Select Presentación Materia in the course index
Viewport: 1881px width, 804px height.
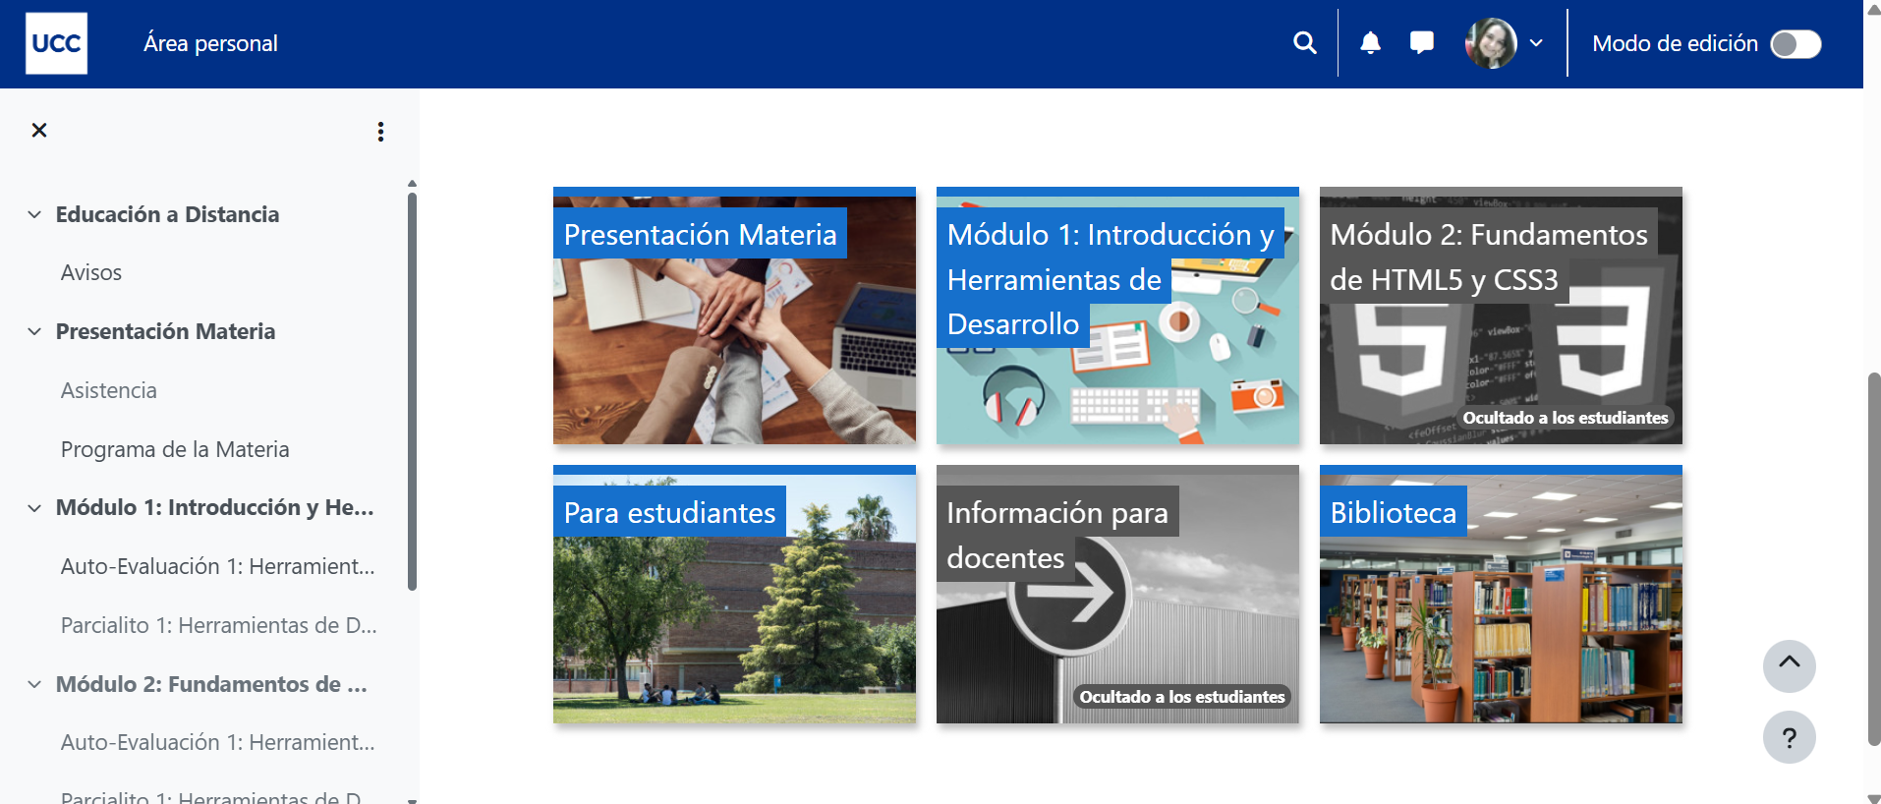pyautogui.click(x=165, y=331)
